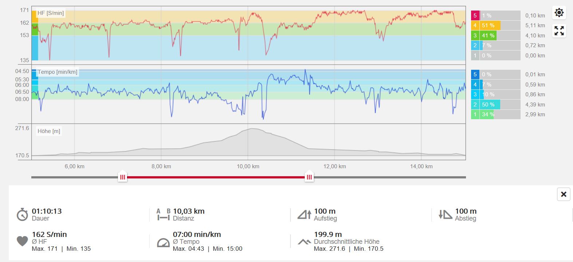Click the A-B Distanz icon

[x=163, y=214]
